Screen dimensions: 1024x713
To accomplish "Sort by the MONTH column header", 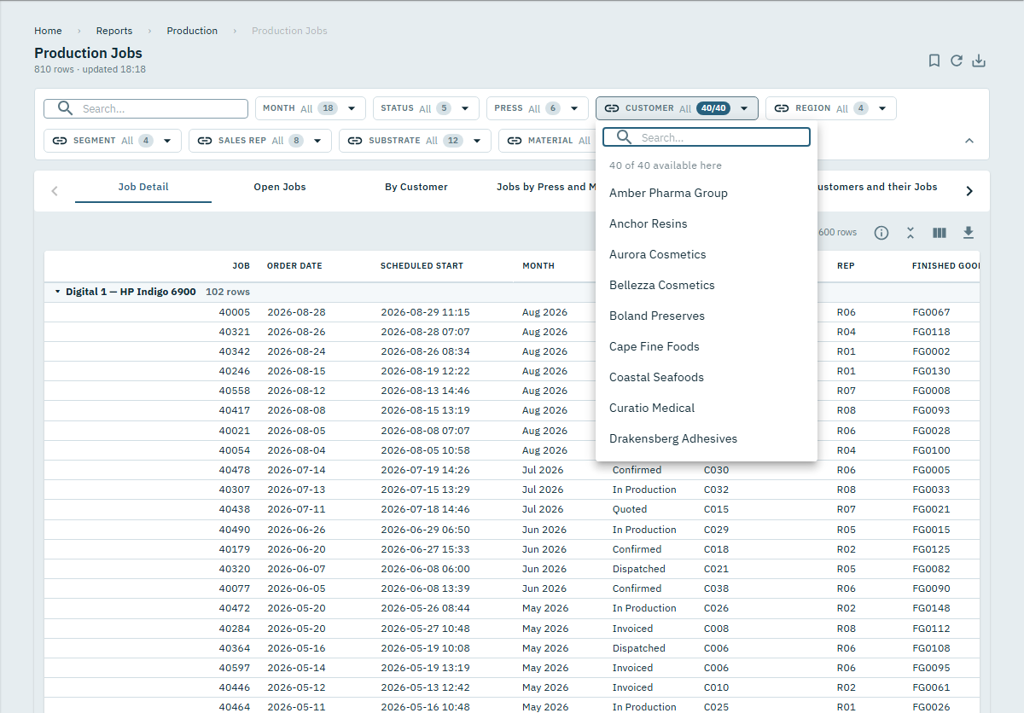I will 538,266.
